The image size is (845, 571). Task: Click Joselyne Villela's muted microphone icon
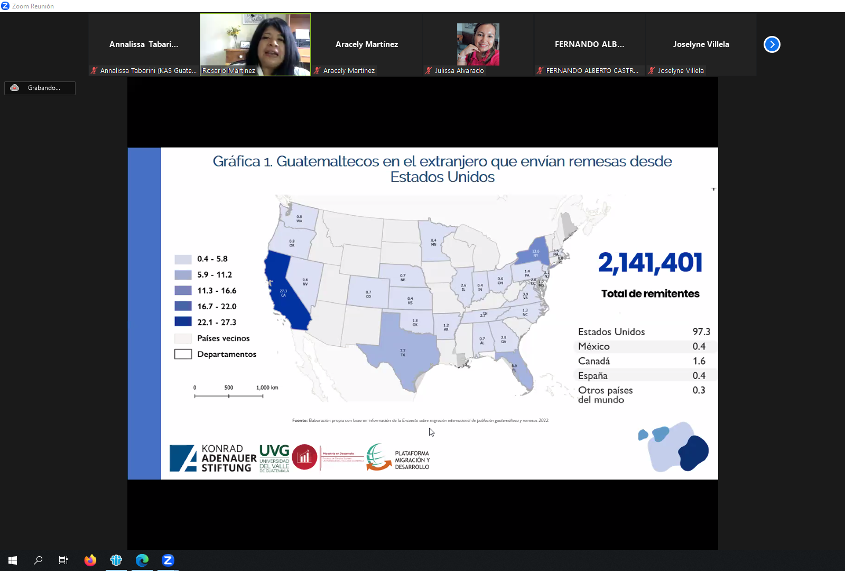click(x=652, y=70)
